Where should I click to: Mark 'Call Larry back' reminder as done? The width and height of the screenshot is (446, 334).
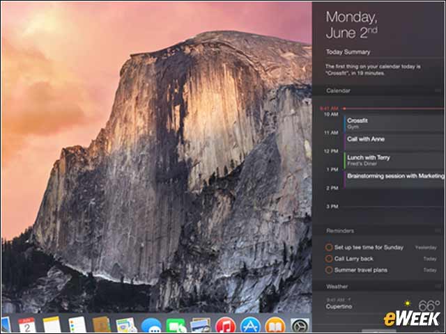pos(329,259)
